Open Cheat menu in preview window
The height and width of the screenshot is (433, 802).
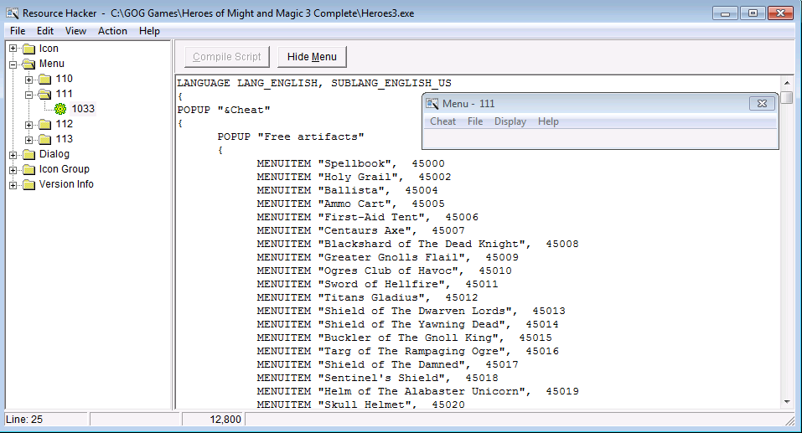[442, 121]
